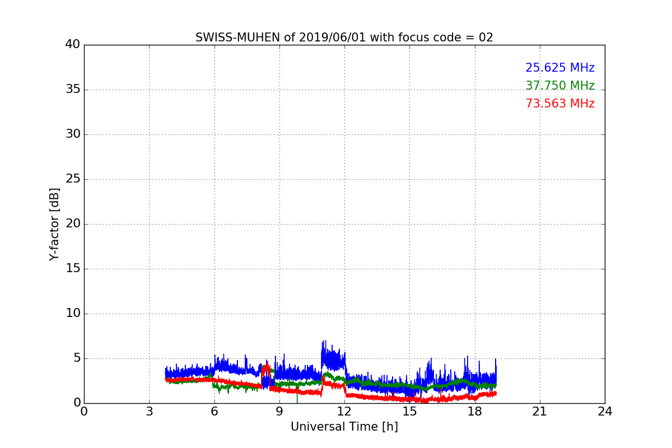Select the green 37.750 MHz legend label
This screenshot has width=672, height=448.
pyautogui.click(x=560, y=86)
